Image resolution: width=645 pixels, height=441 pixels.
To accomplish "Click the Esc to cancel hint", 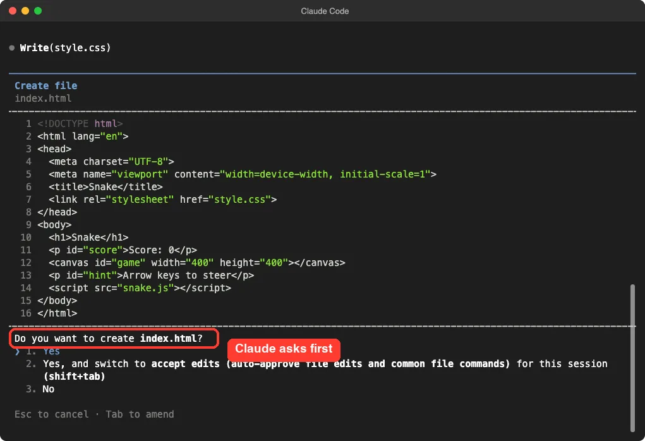I will coord(51,414).
